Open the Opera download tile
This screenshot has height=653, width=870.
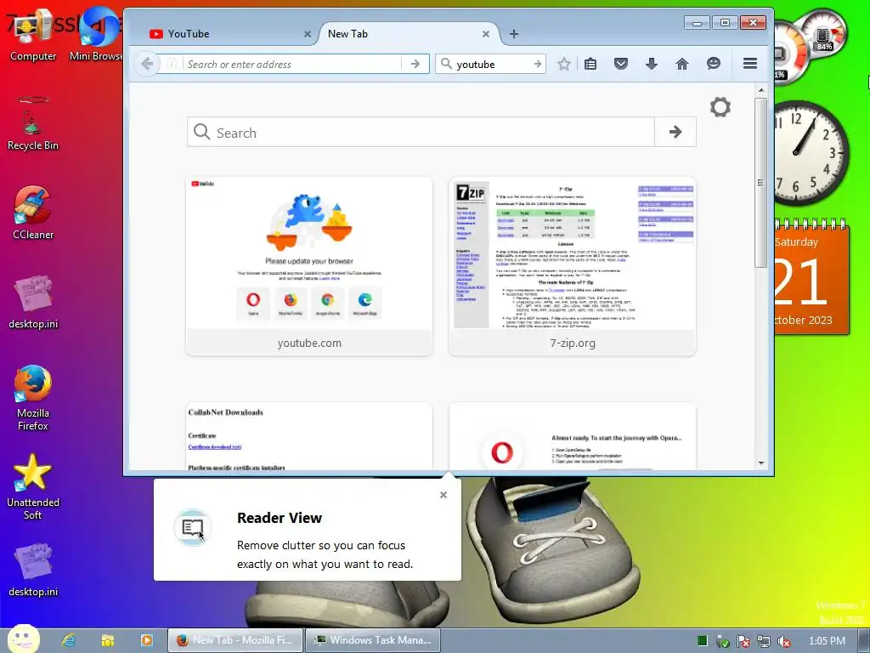coord(572,436)
